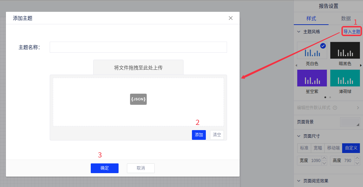Select the 暗黑色 theme thumbnail
Viewport: 363px width, 187px height.
pyautogui.click(x=345, y=51)
